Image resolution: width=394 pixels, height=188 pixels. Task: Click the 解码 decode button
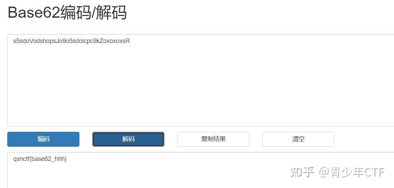coord(128,139)
